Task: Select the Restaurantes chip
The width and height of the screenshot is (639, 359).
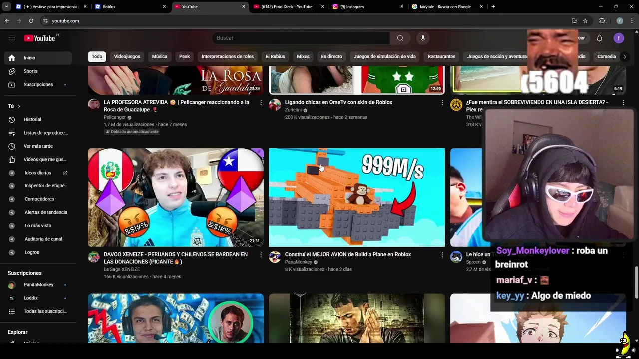Action: pos(442,56)
